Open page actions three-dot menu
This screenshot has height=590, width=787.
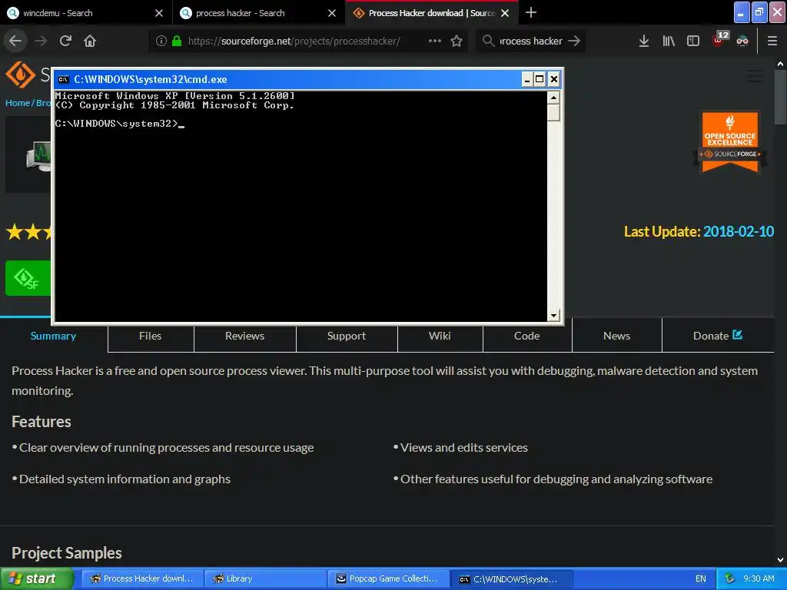435,41
